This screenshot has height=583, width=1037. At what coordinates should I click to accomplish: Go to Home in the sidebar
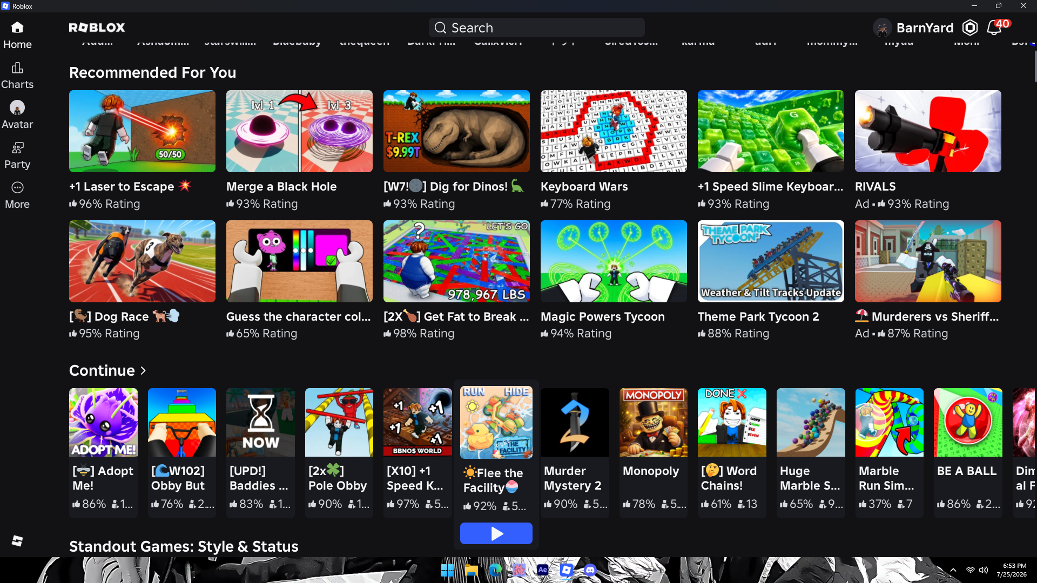pyautogui.click(x=17, y=35)
